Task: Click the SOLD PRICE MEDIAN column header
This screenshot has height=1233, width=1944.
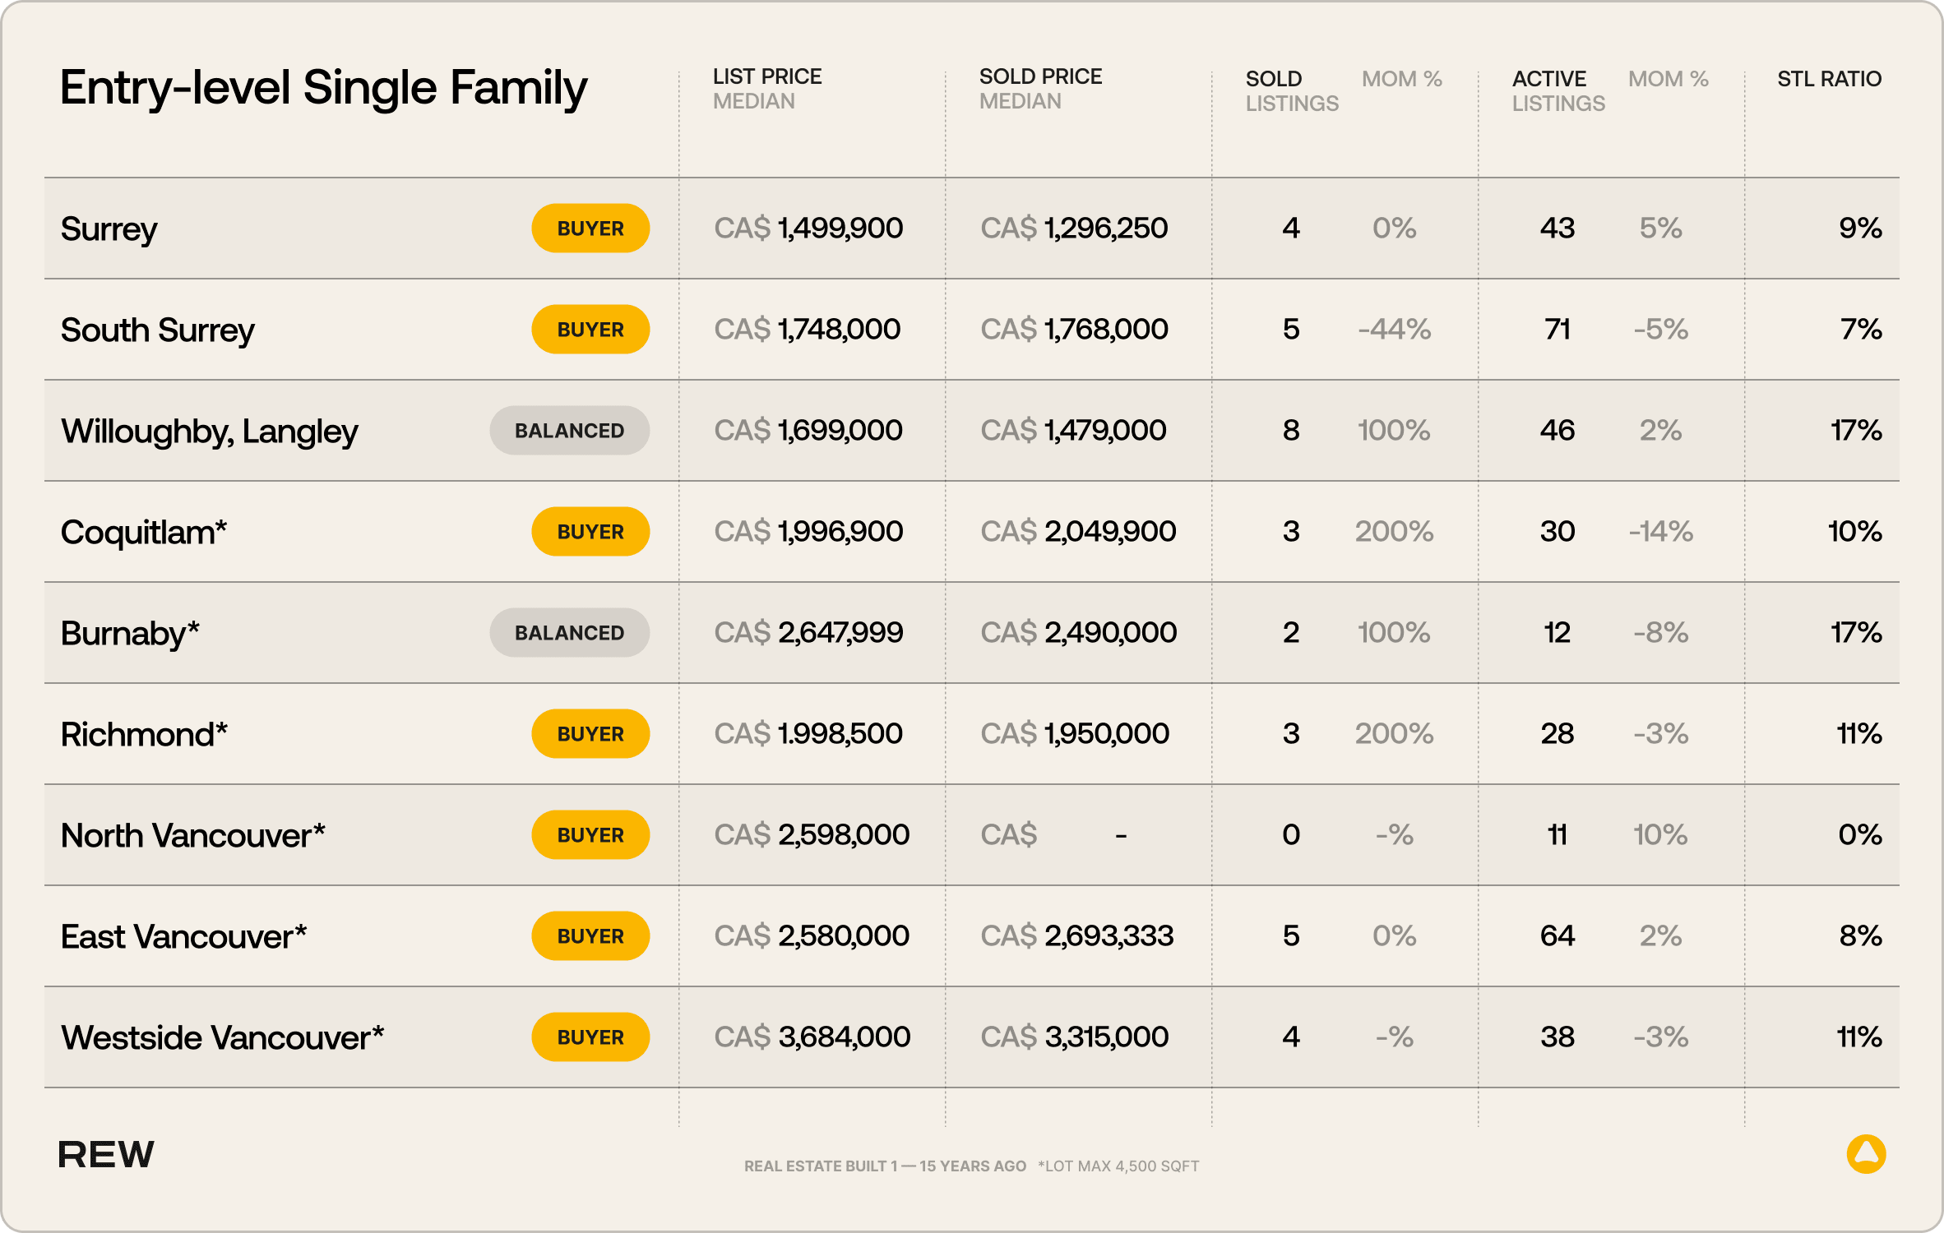Action: click(x=1040, y=89)
